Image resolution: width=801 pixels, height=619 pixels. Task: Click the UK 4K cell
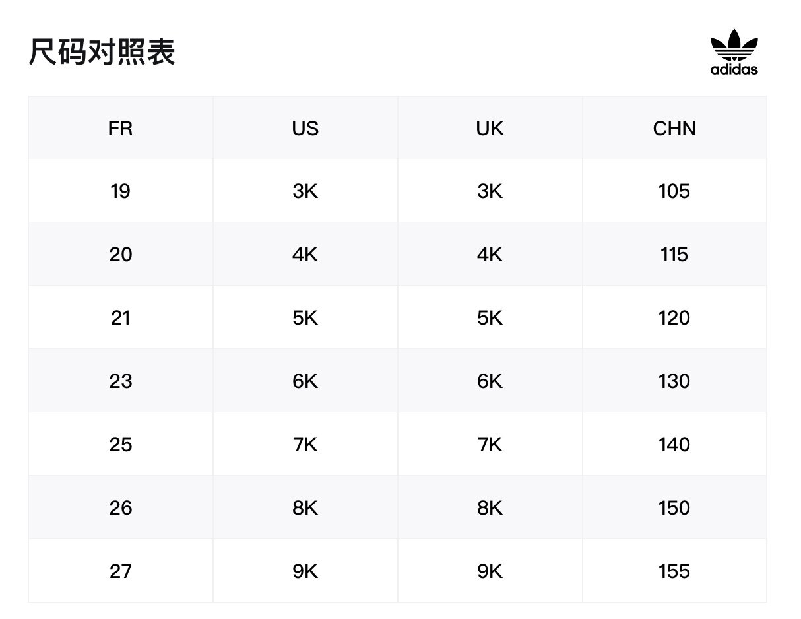pos(490,254)
